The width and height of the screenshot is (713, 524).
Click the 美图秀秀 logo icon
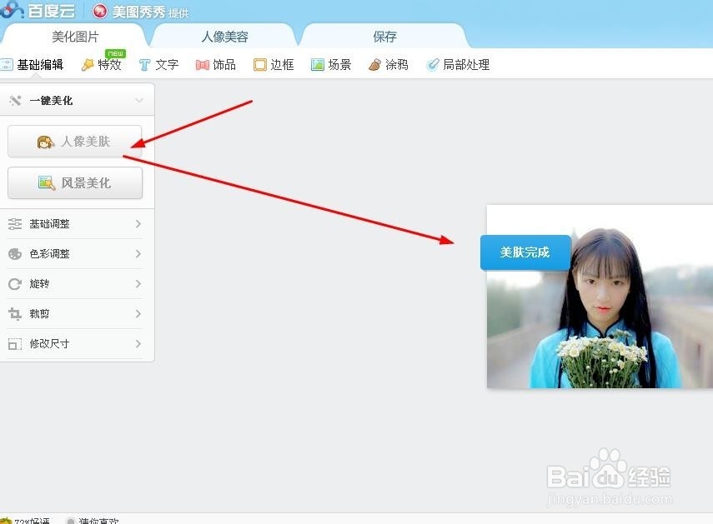coord(100,12)
